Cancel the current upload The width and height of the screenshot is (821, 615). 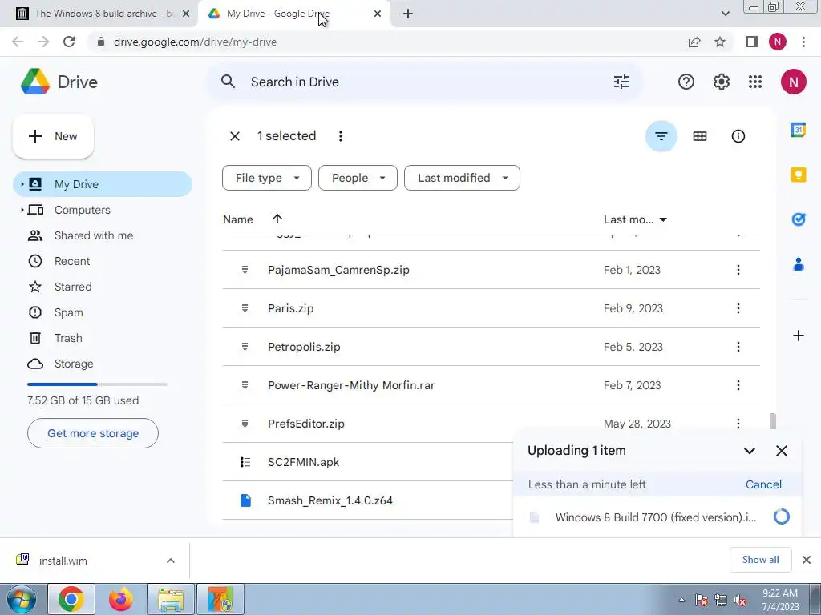coord(763,484)
